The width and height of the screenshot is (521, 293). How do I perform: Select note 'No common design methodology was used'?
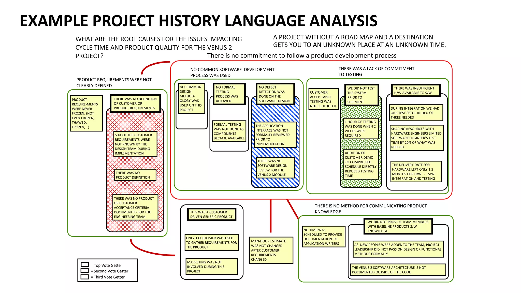192,98
